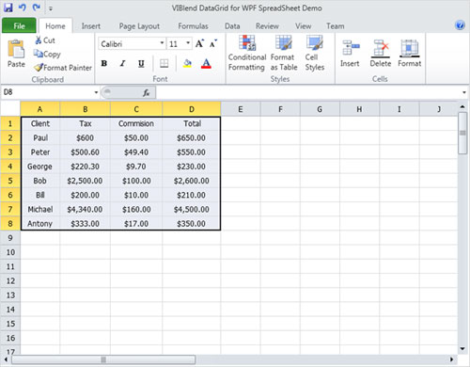Click cell with $650.00
Viewport: 470px width, 367px height.
tap(191, 137)
